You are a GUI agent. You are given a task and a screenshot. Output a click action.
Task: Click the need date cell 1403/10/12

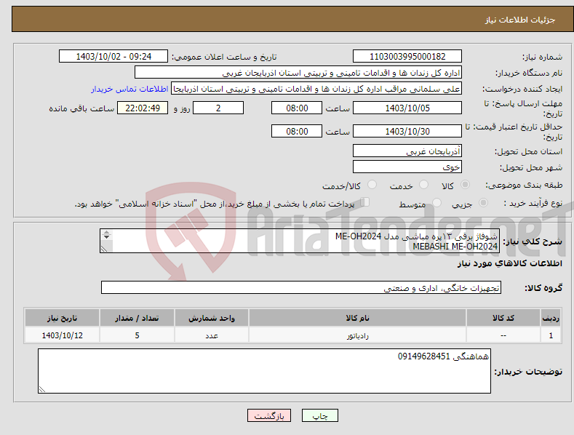click(63, 335)
